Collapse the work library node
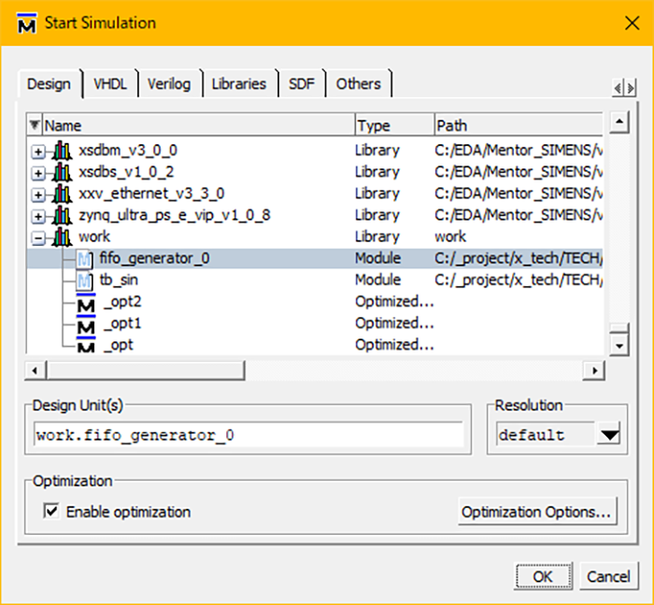The image size is (654, 605). pyautogui.click(x=38, y=238)
